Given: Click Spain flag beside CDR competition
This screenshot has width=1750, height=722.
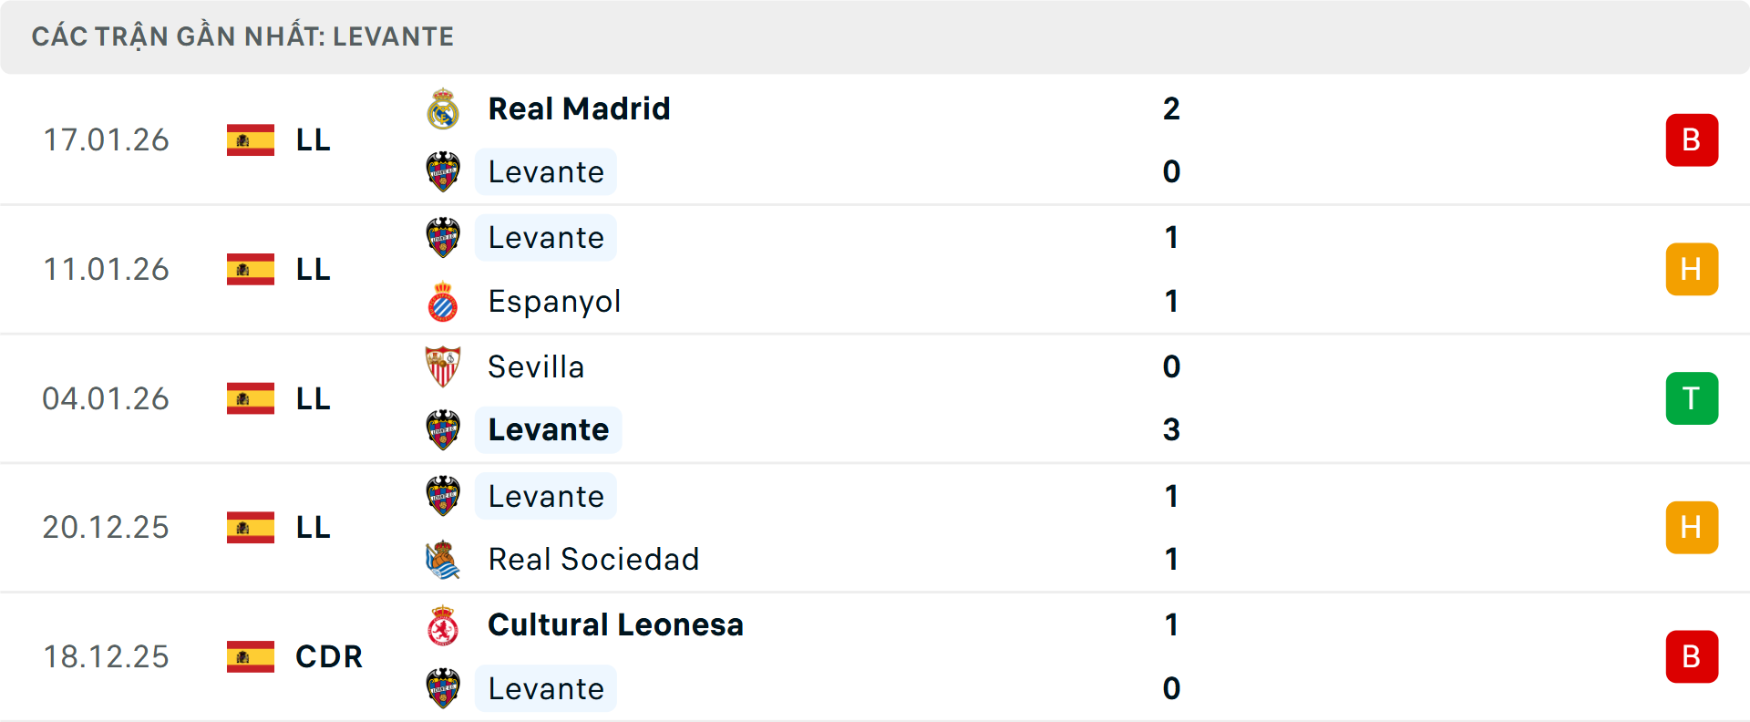Looking at the screenshot, I should (251, 656).
